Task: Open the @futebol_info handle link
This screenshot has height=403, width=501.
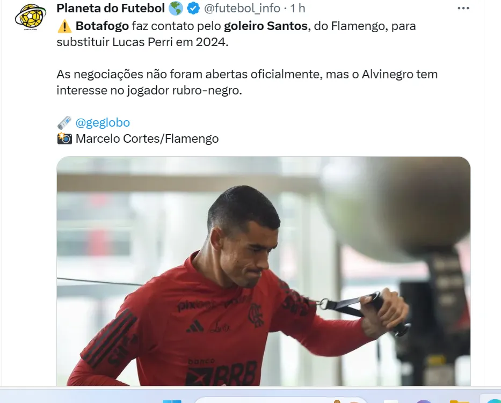Action: pos(242,8)
